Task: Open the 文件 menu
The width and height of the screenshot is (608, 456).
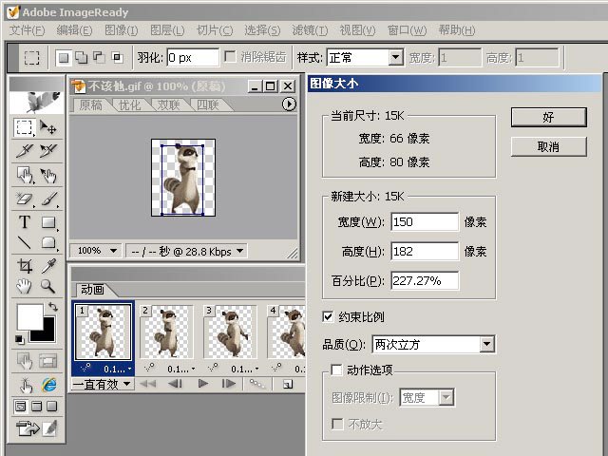Action: tap(28, 30)
